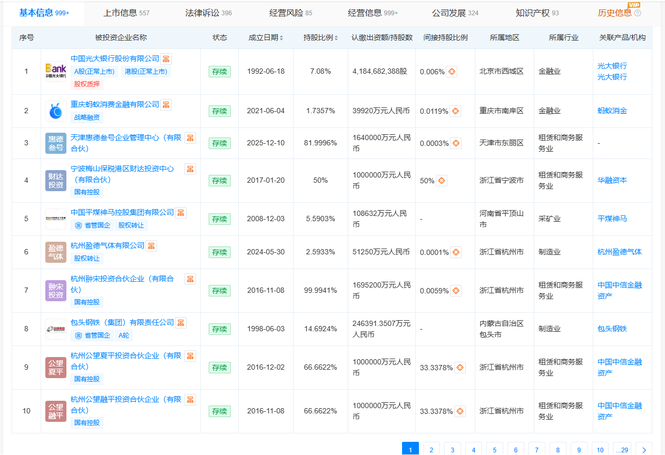The image size is (665, 455).
Task: Open company link 包头钢铁（集团）有限责任公司
Action: pos(122,323)
